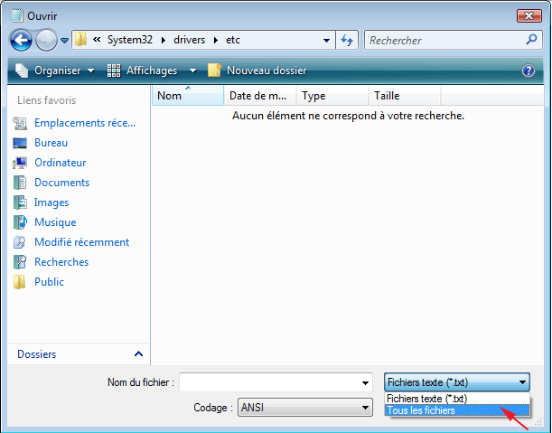Click Nouveau dossier button

coord(257,71)
